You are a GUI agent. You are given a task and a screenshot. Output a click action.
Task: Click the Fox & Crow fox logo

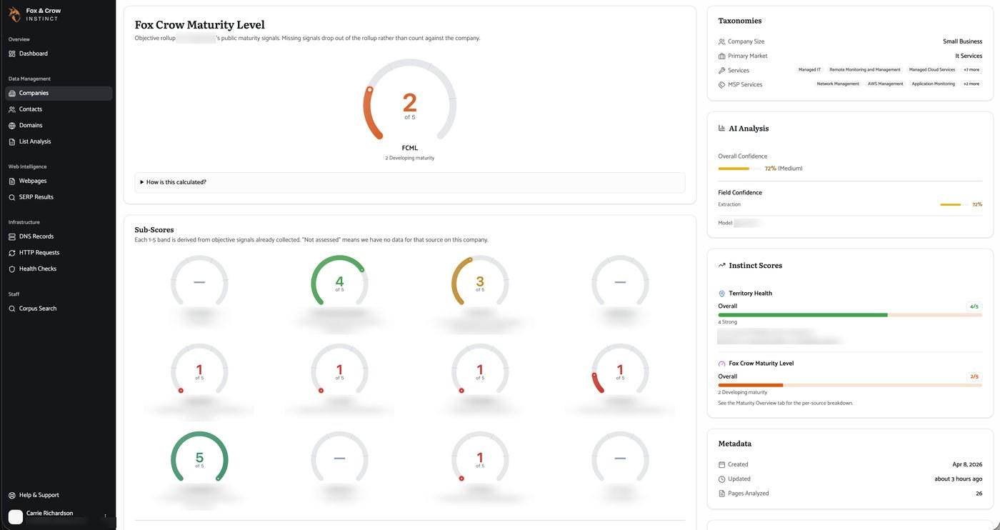coord(14,14)
